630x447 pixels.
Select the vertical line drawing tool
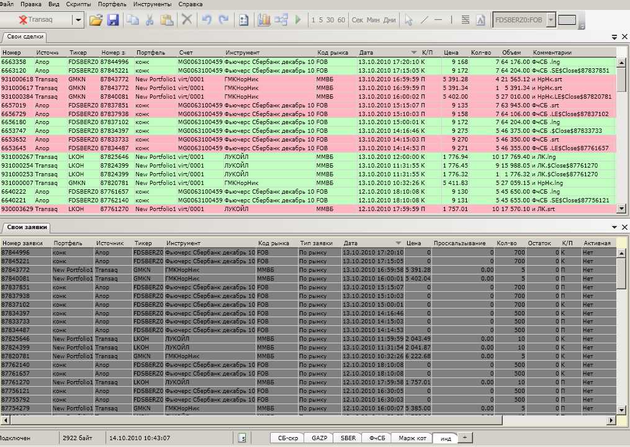point(452,20)
